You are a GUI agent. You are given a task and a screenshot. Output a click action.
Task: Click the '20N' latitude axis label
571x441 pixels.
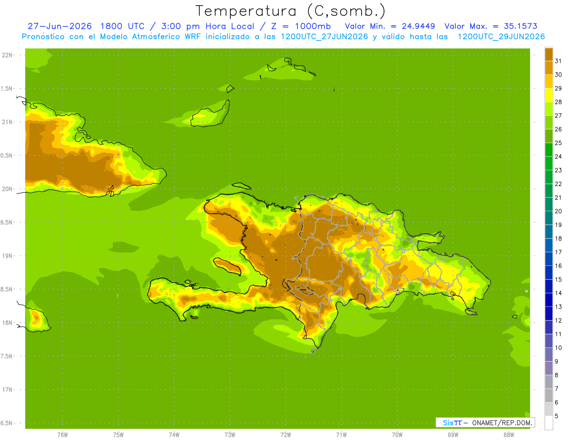(x=8, y=189)
